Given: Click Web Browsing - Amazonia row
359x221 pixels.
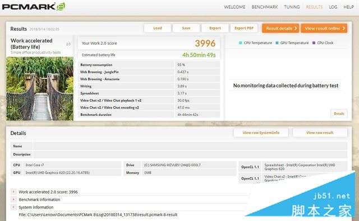Looking at the screenshot, I should pyautogui.click(x=149, y=79).
